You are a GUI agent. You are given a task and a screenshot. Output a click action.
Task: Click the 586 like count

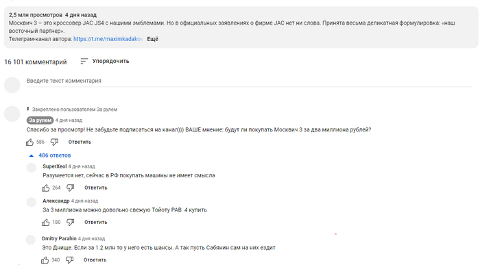click(40, 142)
